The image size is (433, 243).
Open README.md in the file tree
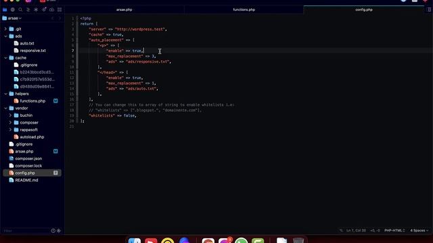pyautogui.click(x=26, y=180)
